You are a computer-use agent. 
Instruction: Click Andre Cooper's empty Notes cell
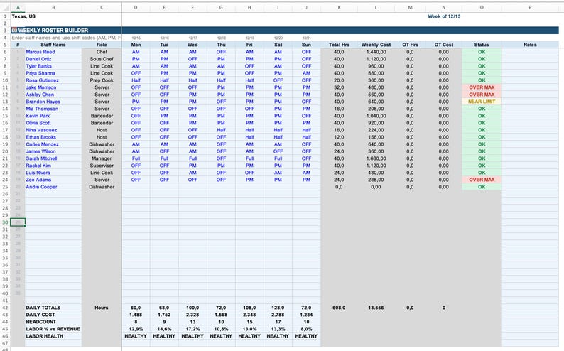pos(530,187)
